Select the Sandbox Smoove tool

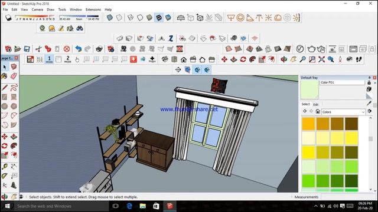pos(249,49)
